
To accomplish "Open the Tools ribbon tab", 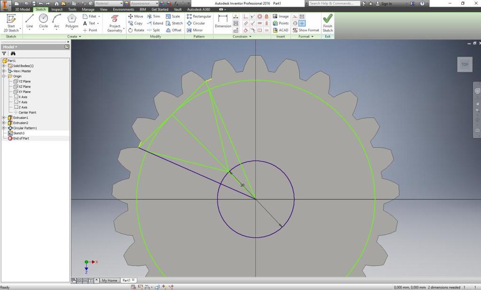I will coord(72,9).
